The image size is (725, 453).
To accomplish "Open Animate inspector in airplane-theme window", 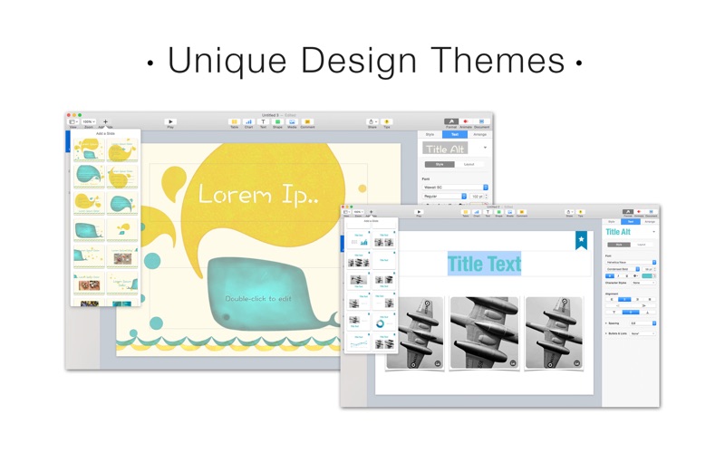I will (x=639, y=211).
